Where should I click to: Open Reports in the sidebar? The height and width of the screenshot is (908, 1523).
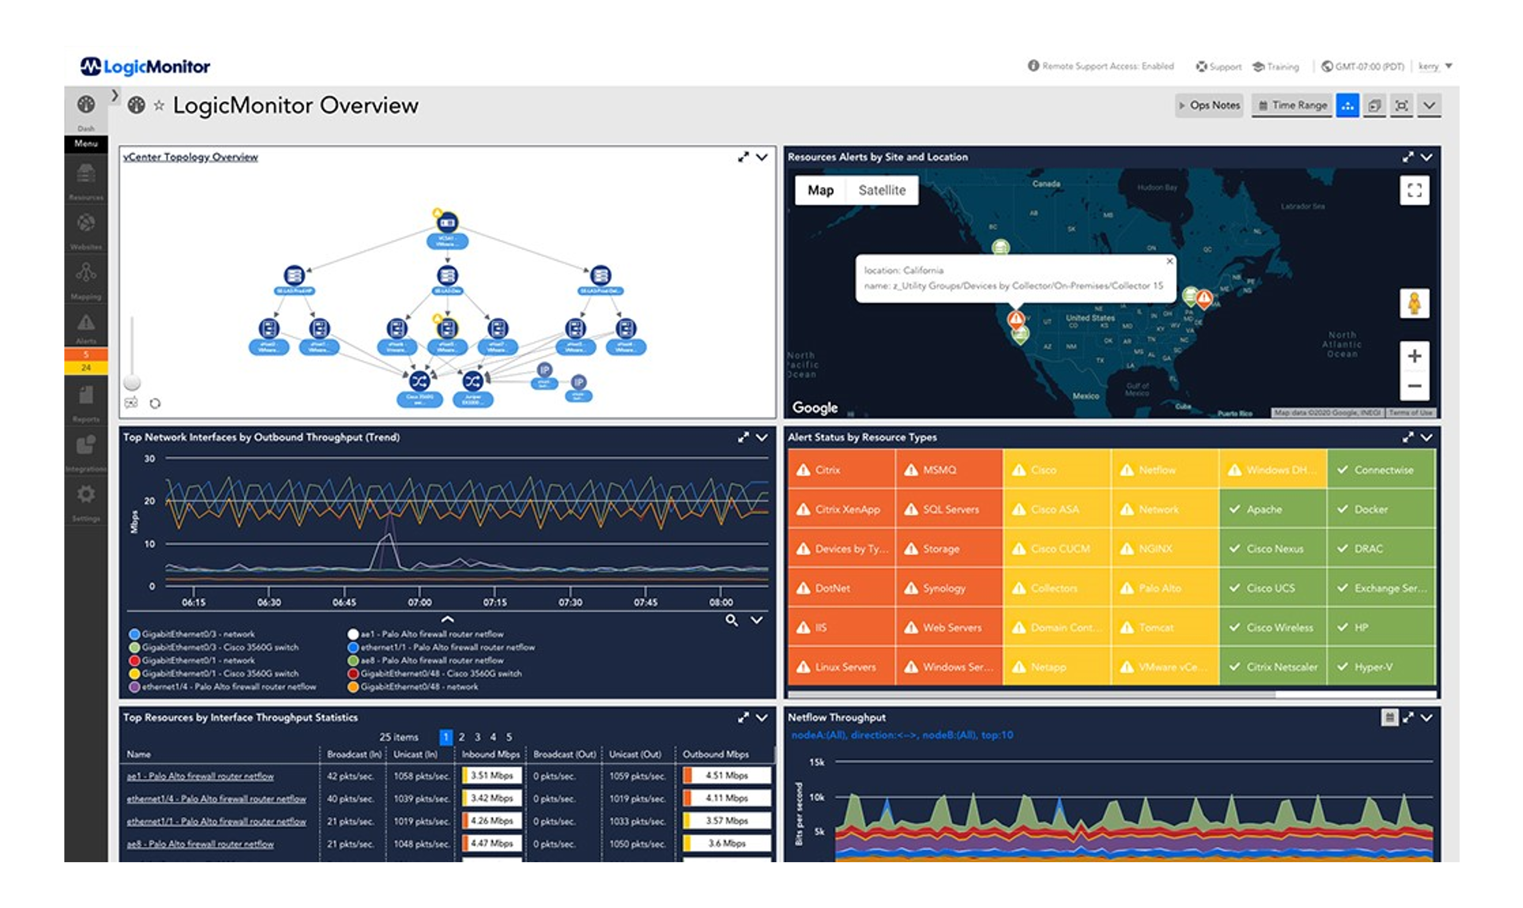coord(86,403)
